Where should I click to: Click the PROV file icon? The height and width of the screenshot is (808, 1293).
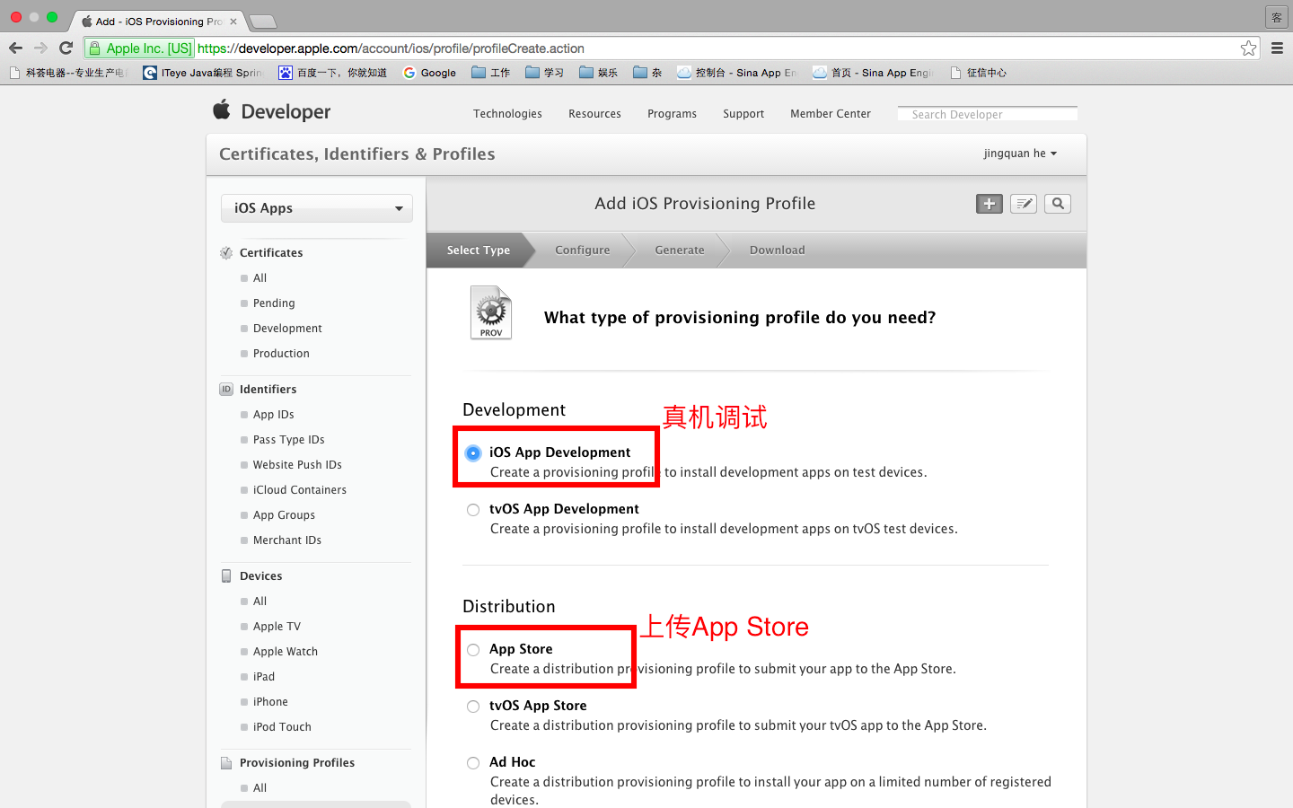click(x=491, y=312)
